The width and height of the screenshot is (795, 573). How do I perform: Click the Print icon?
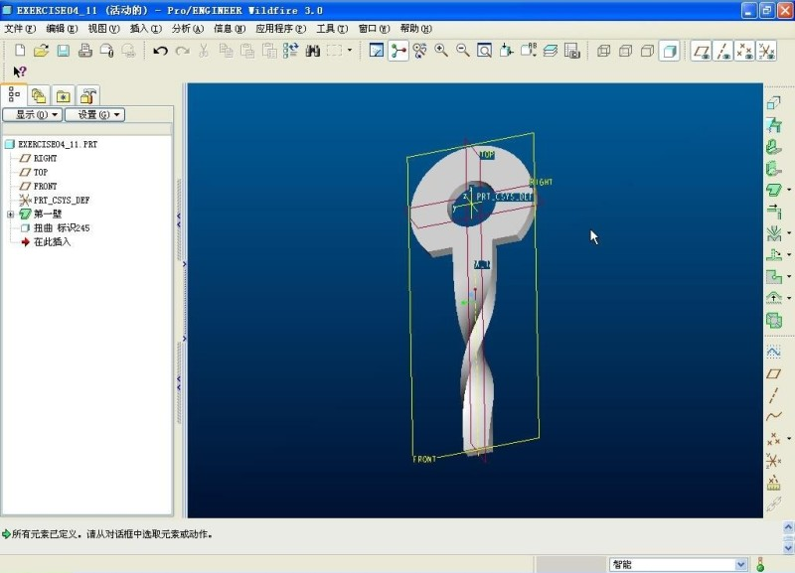pos(85,51)
